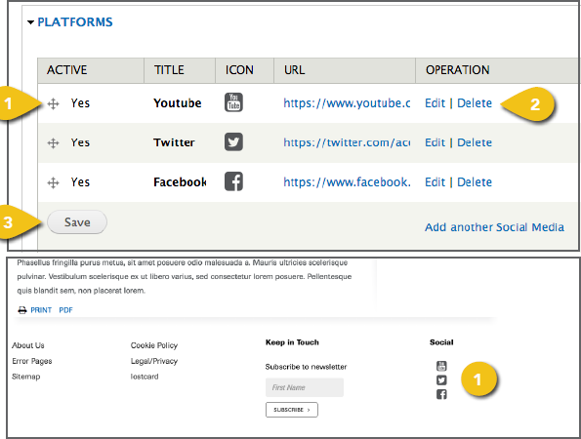Click the Twitter bird icon in table
Screen dimensions: 581x439
(233, 141)
